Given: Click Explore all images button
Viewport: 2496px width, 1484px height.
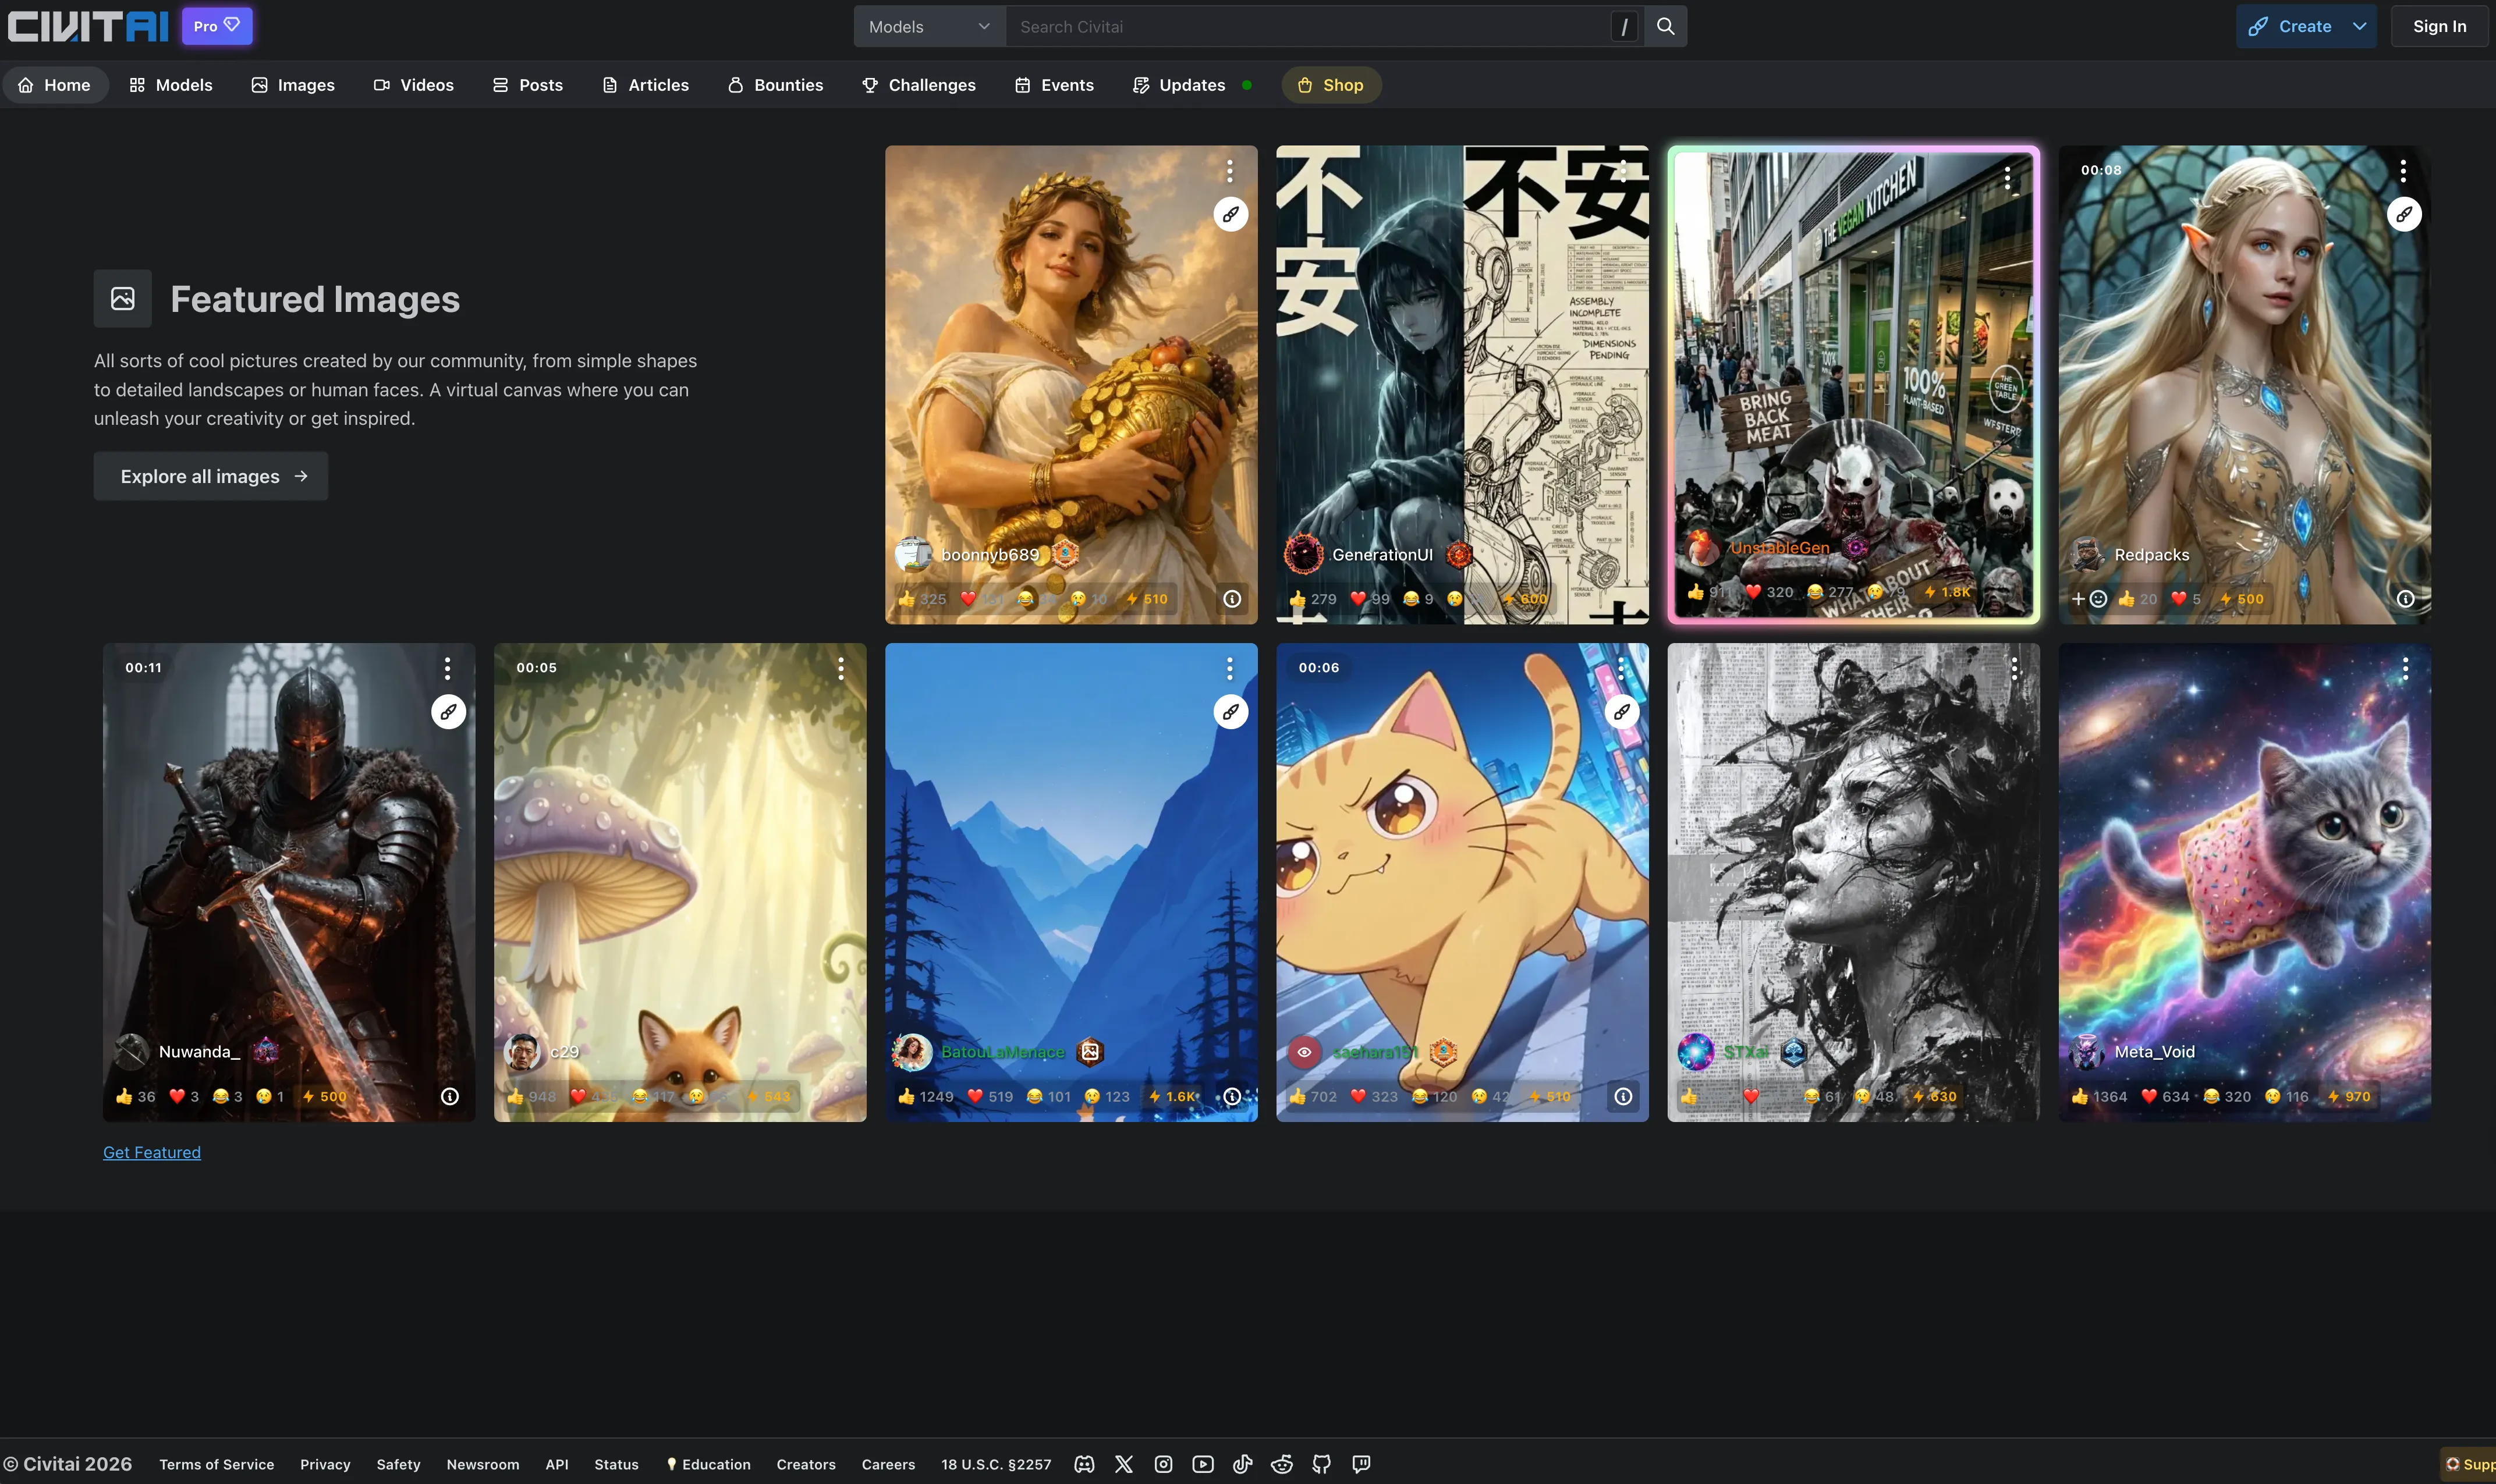Looking at the screenshot, I should coord(211,476).
